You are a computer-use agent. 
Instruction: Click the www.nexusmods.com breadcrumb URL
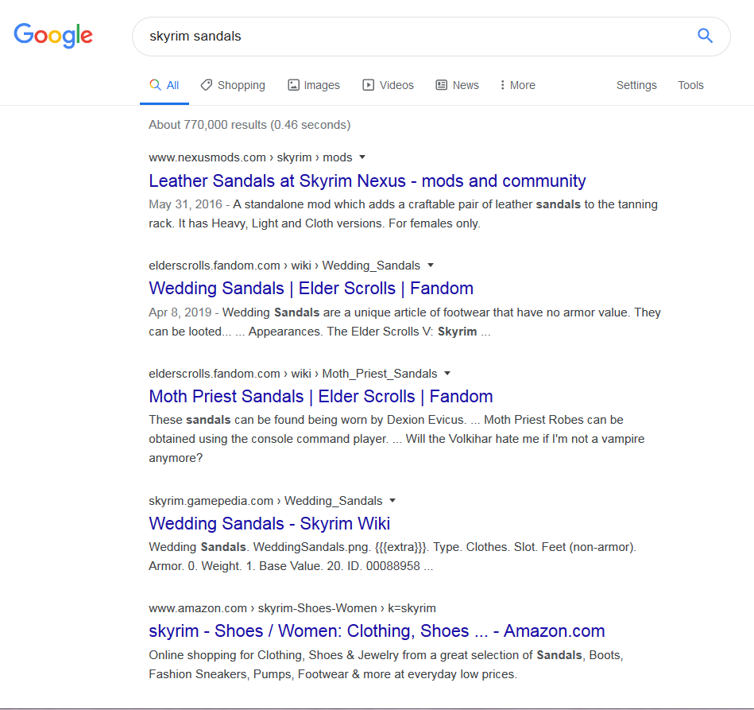(250, 157)
